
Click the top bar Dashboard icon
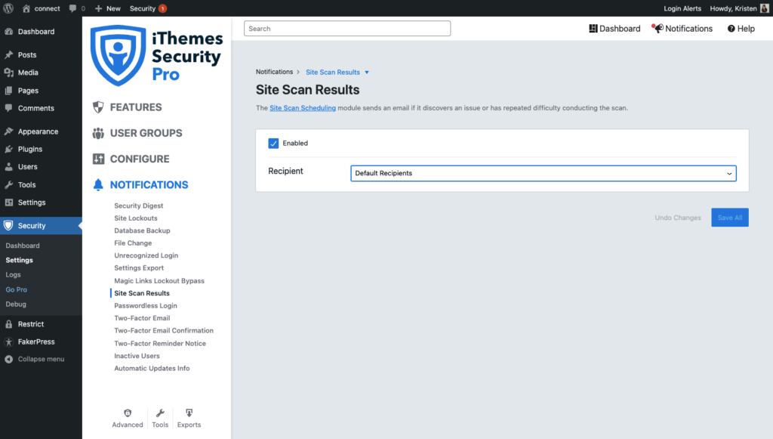pos(593,29)
